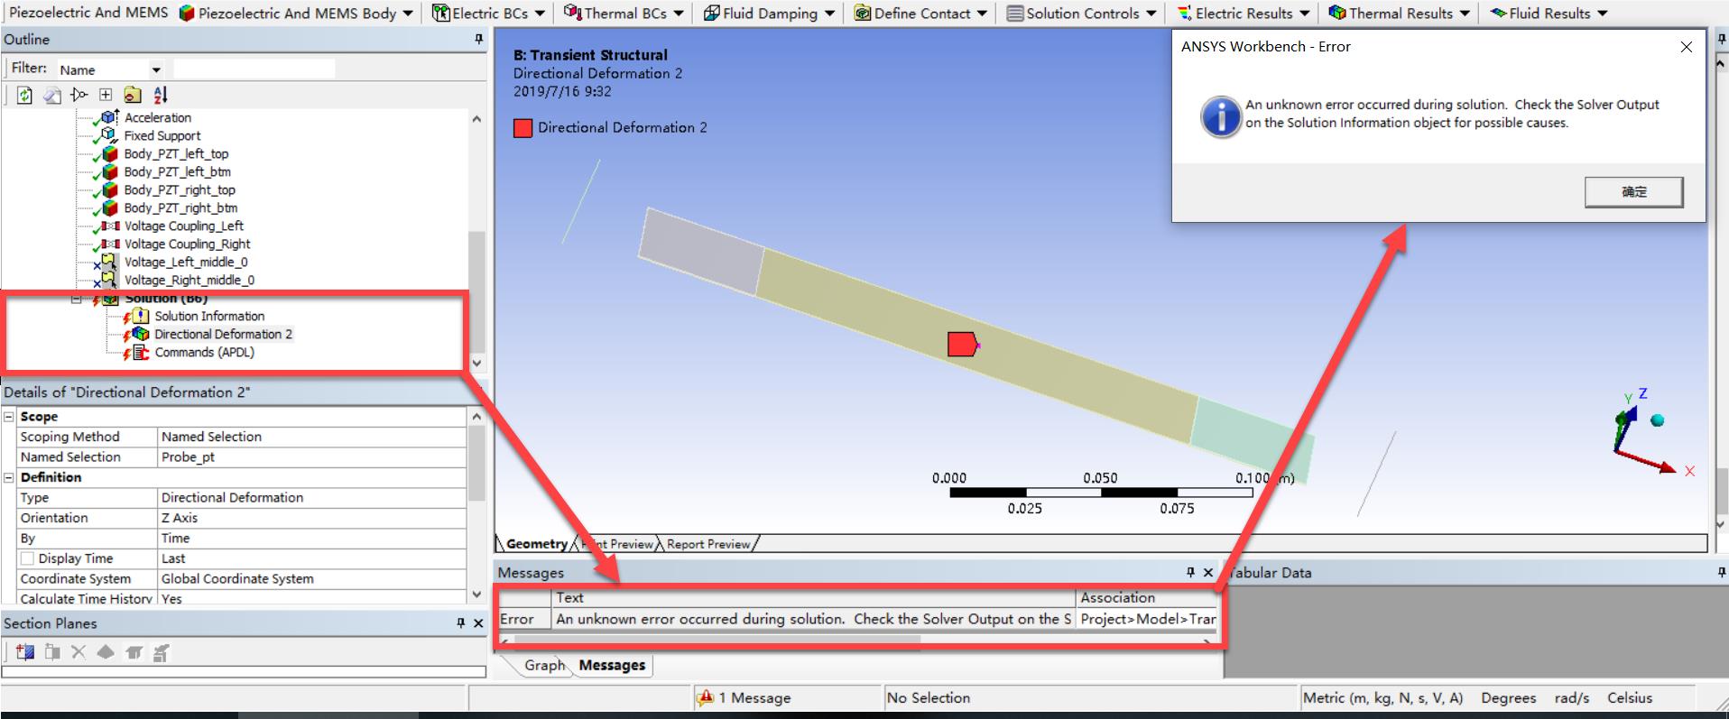Click the Show Whole Elements icon in Section Planes

pyautogui.click(x=106, y=652)
